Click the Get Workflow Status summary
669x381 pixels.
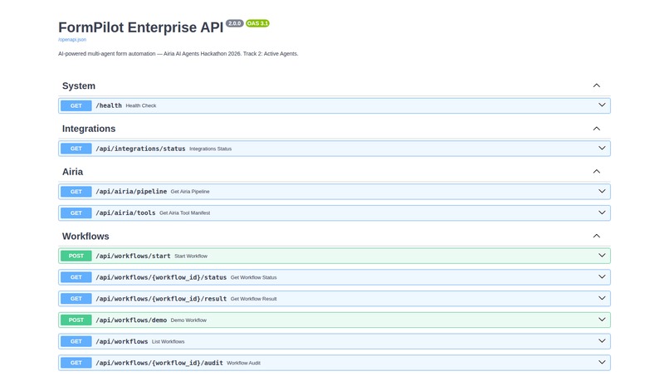[253, 277]
